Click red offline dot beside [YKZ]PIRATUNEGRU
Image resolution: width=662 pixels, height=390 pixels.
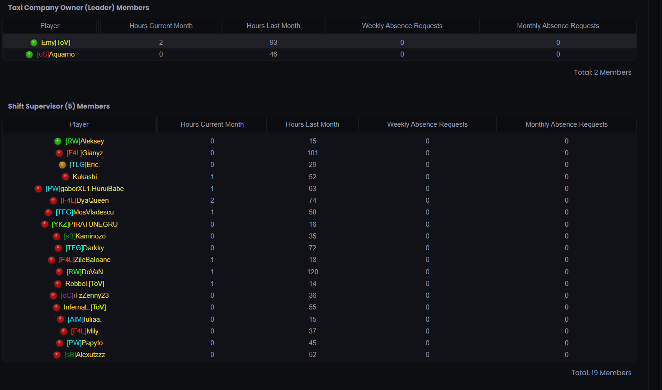point(45,224)
